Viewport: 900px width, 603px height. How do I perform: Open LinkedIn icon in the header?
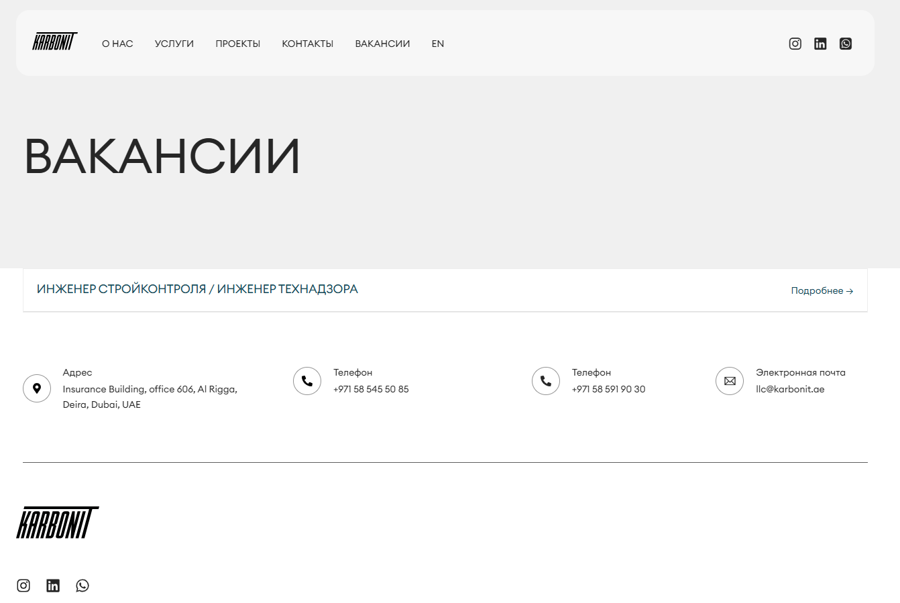tap(820, 44)
